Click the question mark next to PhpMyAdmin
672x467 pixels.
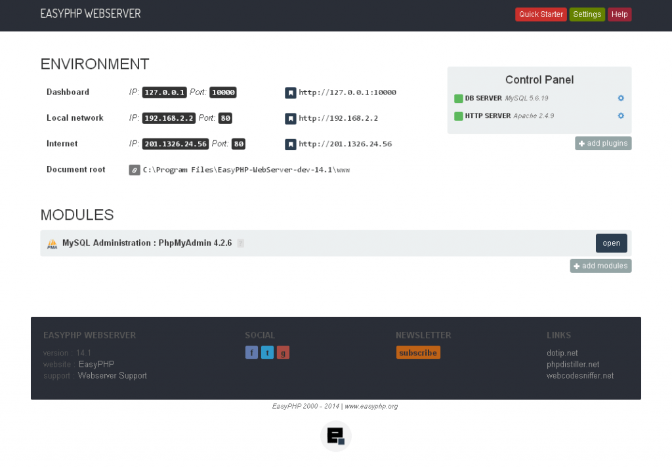click(241, 243)
